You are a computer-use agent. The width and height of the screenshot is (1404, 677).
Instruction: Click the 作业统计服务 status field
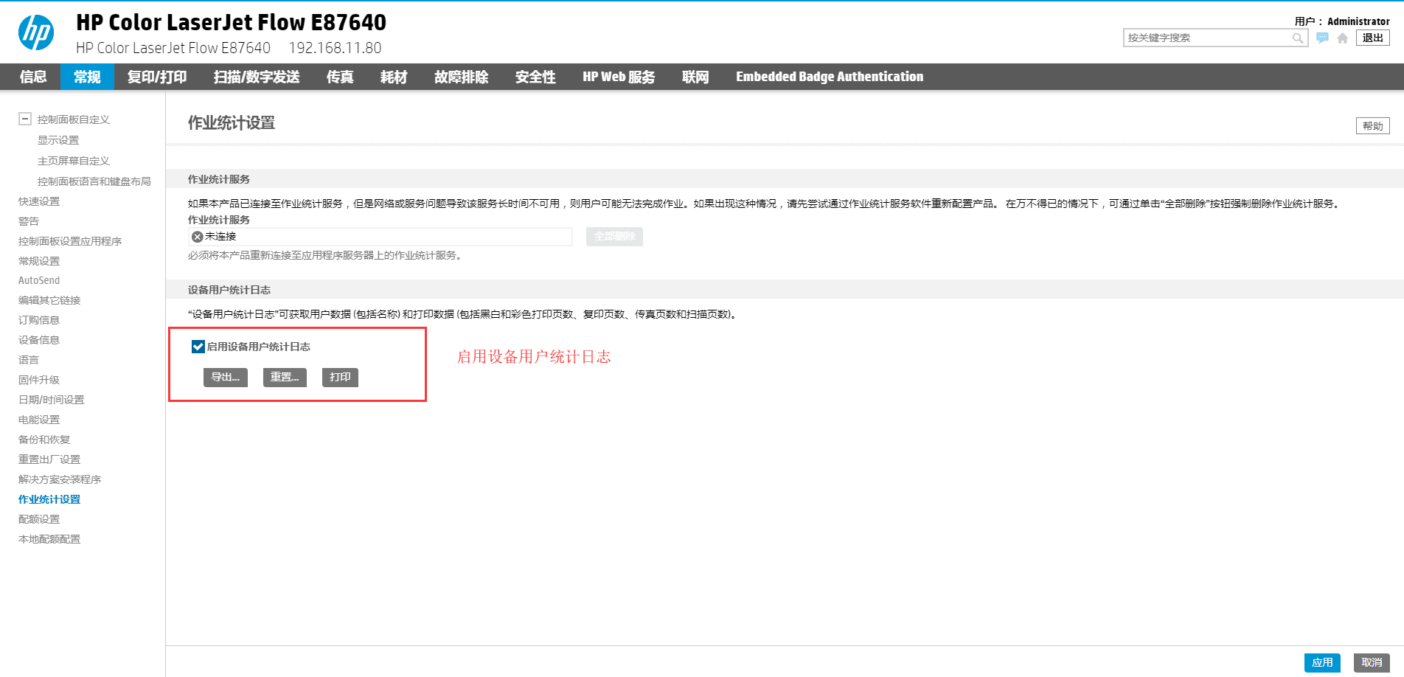pyautogui.click(x=380, y=237)
